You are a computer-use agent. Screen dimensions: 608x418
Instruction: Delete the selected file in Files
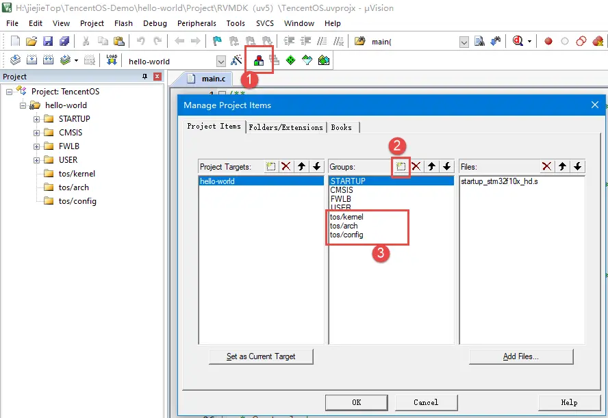coord(547,166)
